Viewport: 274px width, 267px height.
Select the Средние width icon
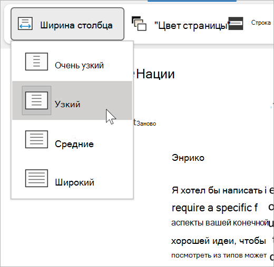click(x=36, y=139)
